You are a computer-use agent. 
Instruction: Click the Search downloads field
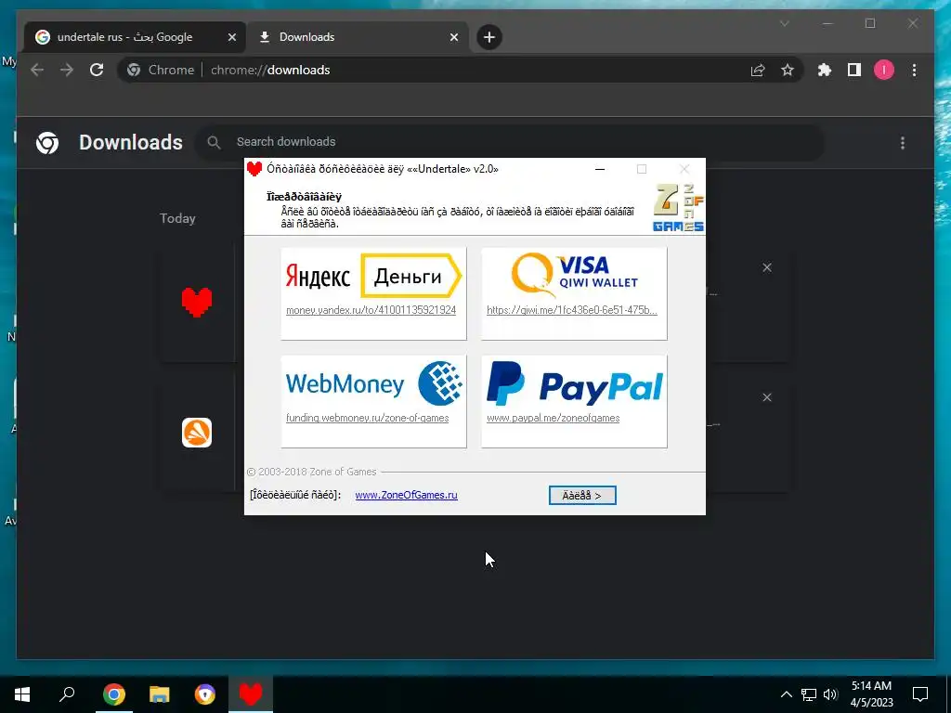pyautogui.click(x=510, y=142)
